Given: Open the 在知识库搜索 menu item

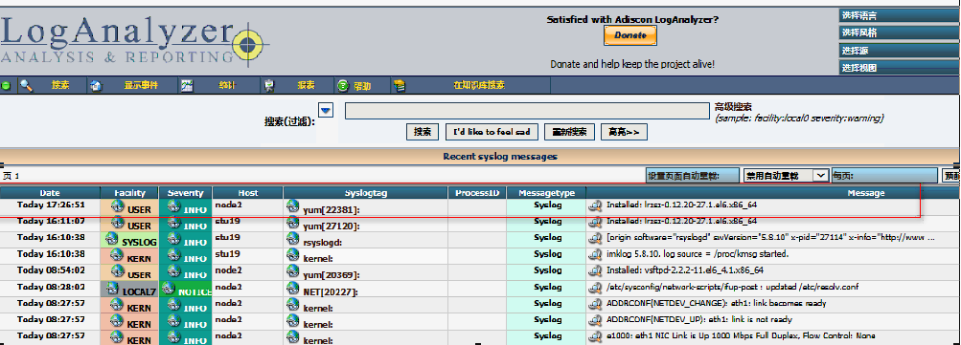Looking at the screenshot, I should coord(479,86).
